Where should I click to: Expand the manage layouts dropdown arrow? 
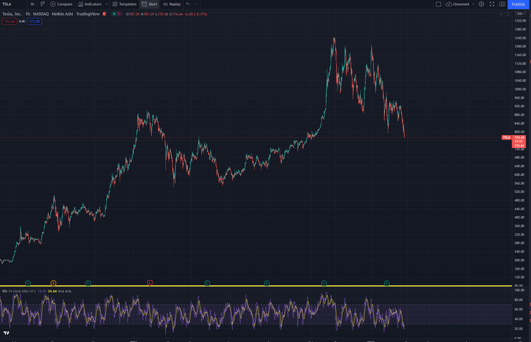point(473,4)
